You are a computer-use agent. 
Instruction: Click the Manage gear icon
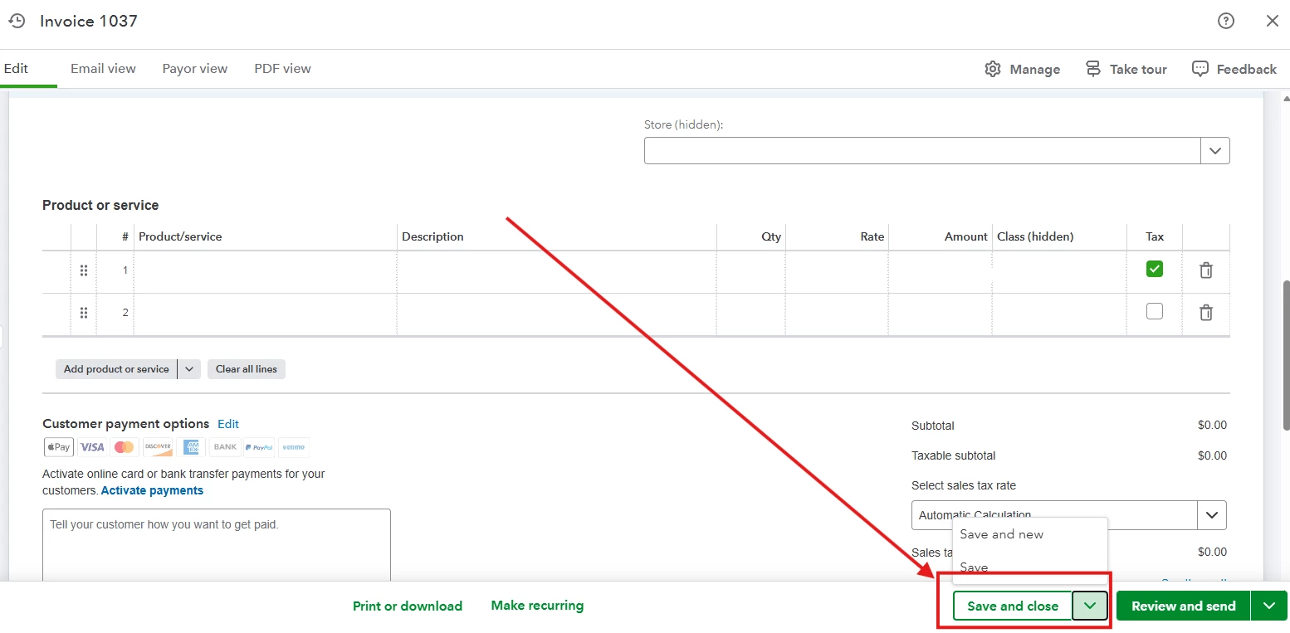(993, 69)
